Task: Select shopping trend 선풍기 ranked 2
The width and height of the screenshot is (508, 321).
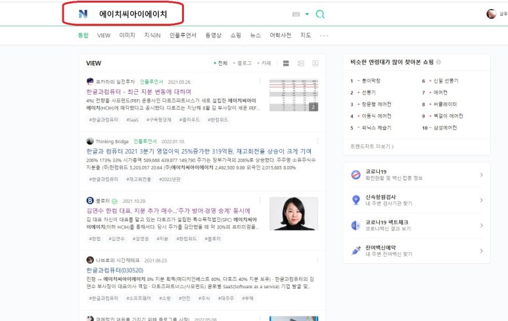Action: pos(368,93)
